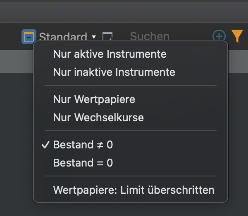
Task: Click the Standard view label
Action: (x=63, y=36)
